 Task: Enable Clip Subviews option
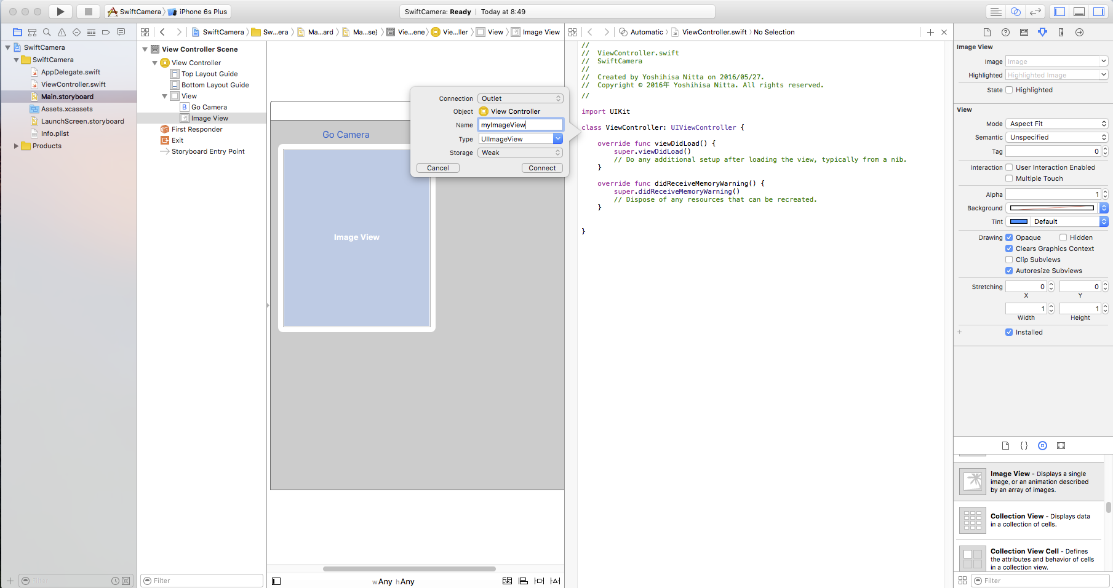pos(1009,260)
